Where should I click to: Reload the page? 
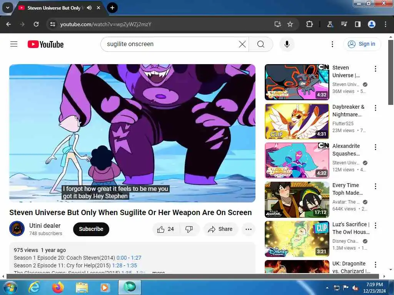pyautogui.click(x=36, y=24)
